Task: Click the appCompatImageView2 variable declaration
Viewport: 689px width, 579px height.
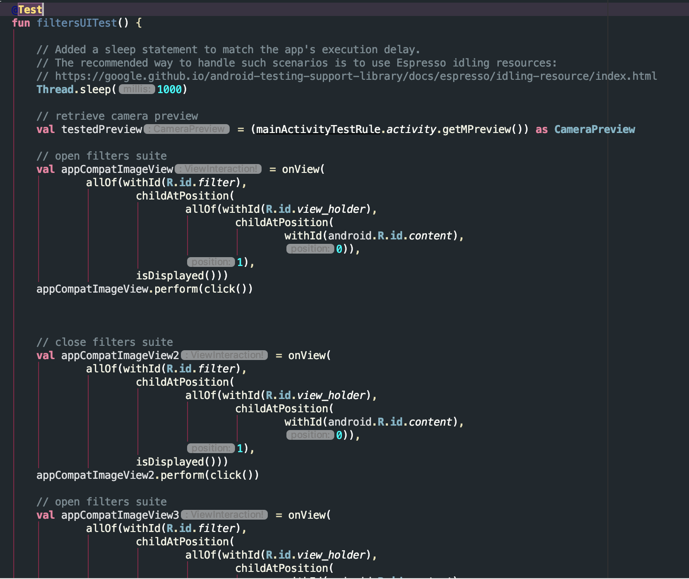Action: tap(120, 355)
